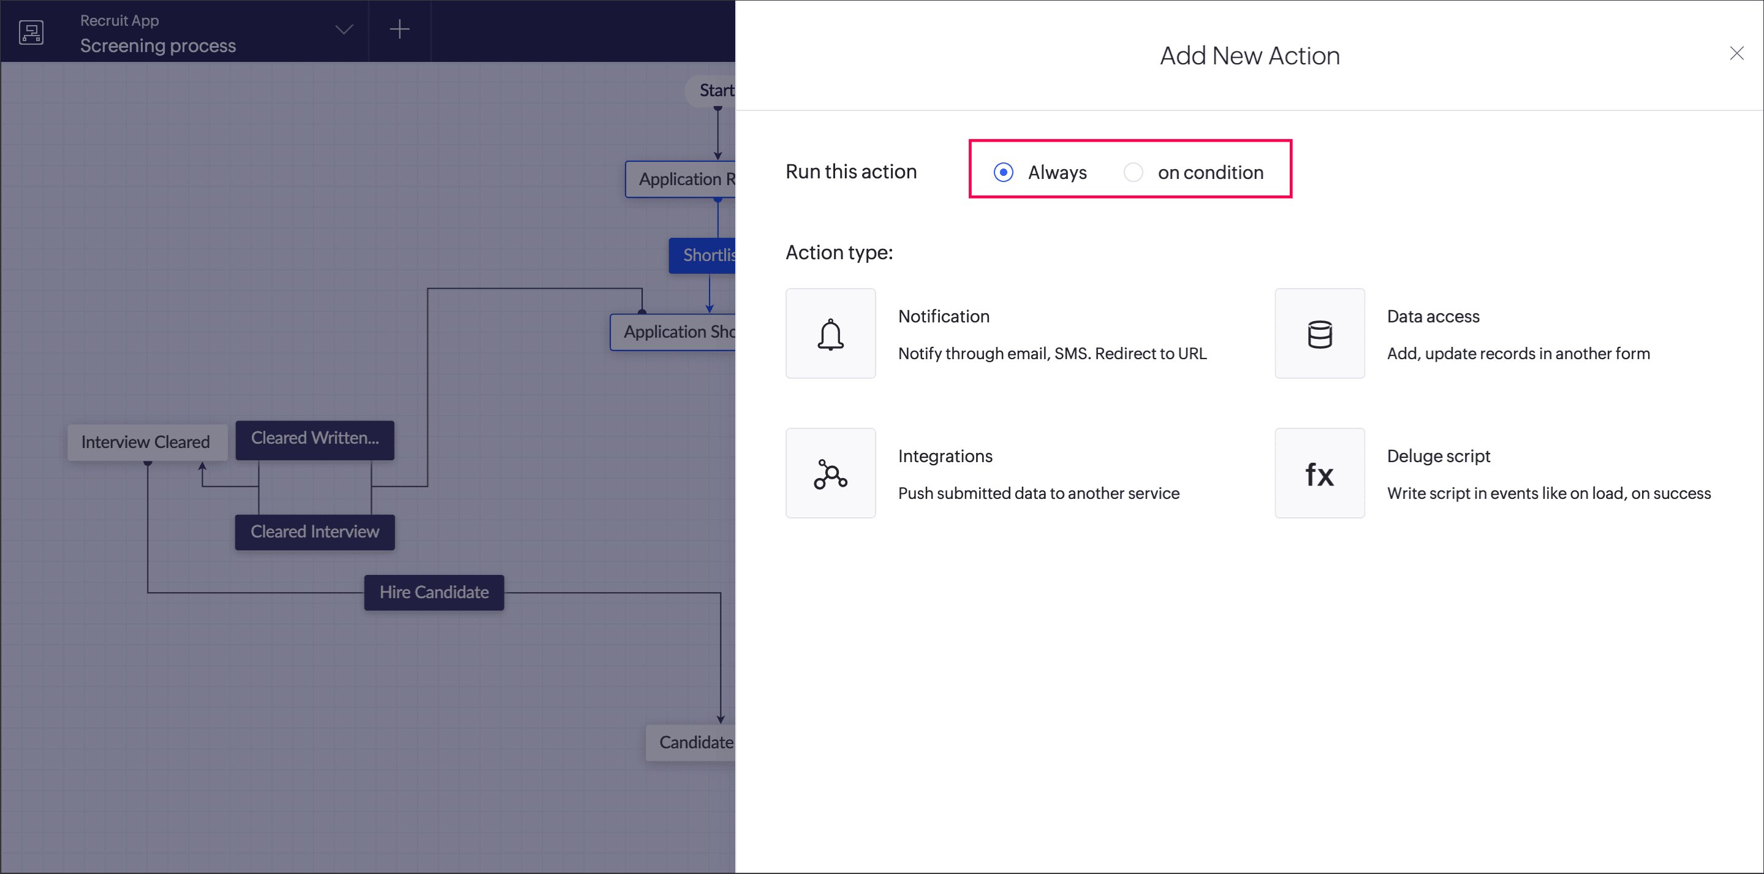Click the Deluge script title text

pyautogui.click(x=1438, y=455)
